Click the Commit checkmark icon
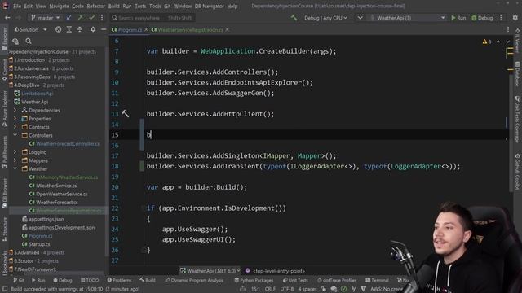 pyautogui.click(x=91, y=18)
